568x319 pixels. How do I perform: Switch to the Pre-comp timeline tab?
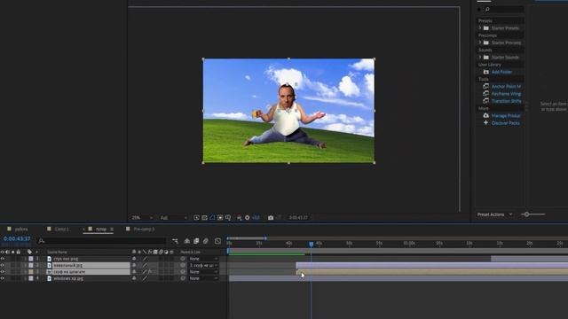tap(140, 229)
